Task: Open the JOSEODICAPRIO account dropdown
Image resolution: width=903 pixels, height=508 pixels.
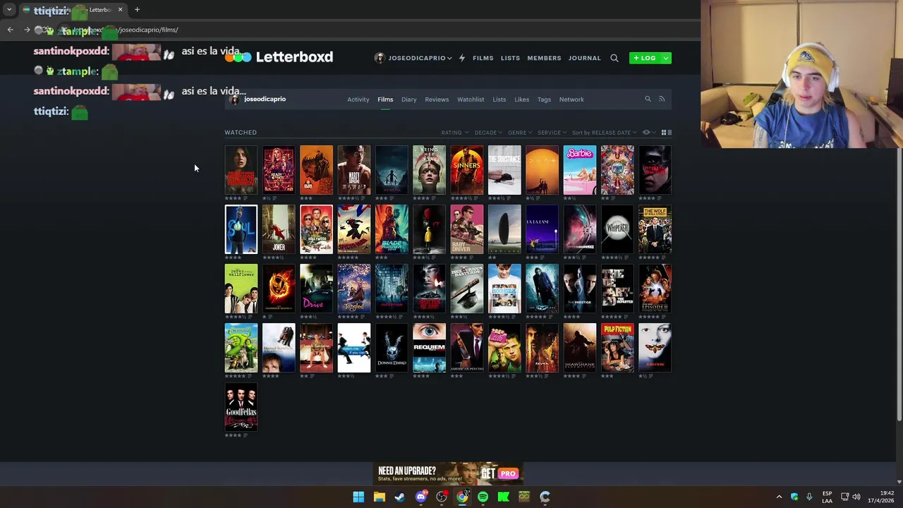Action: [x=413, y=58]
